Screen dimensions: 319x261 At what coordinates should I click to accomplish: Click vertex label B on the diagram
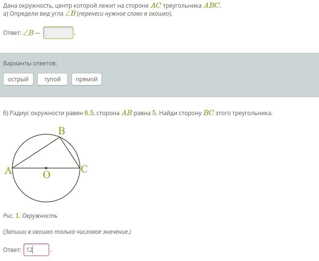pos(61,131)
